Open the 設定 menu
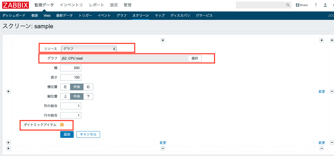 [x=114, y=5]
